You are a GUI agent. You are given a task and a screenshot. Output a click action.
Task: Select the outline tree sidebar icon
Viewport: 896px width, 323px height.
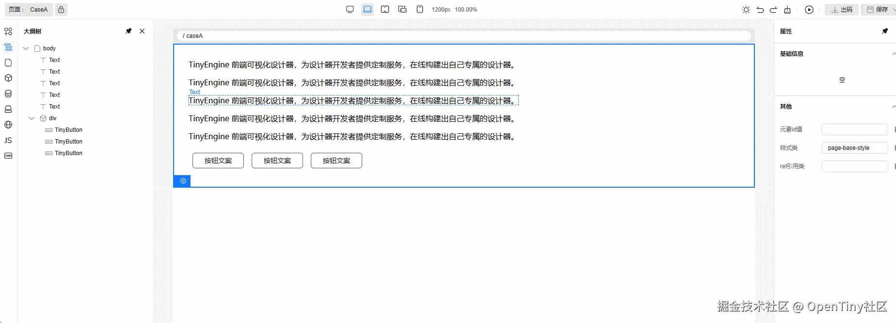8,47
